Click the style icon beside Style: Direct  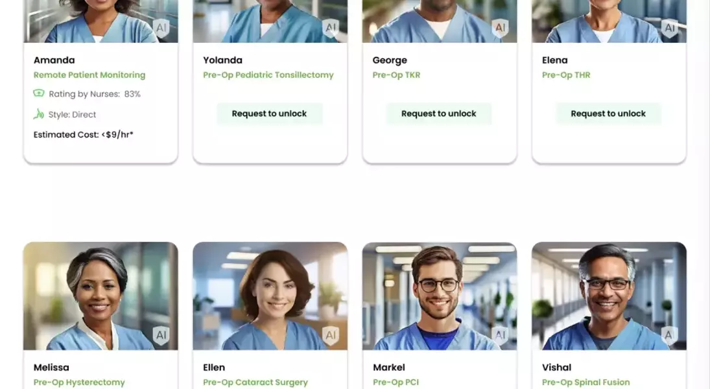tap(38, 114)
